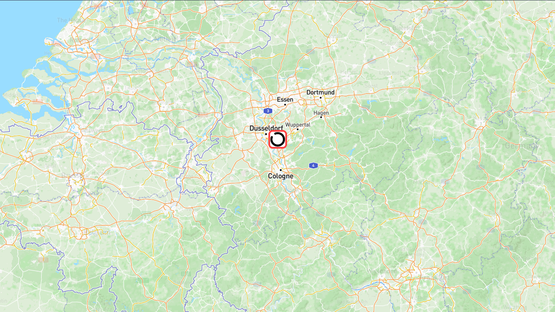Click the faded Germany country label
The image size is (555, 312).
pyautogui.click(x=521, y=146)
